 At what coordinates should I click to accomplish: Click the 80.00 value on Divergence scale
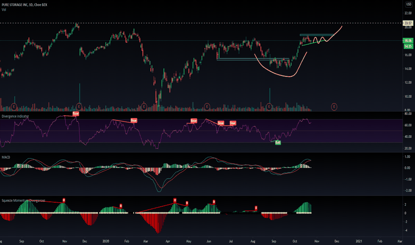[408, 114]
